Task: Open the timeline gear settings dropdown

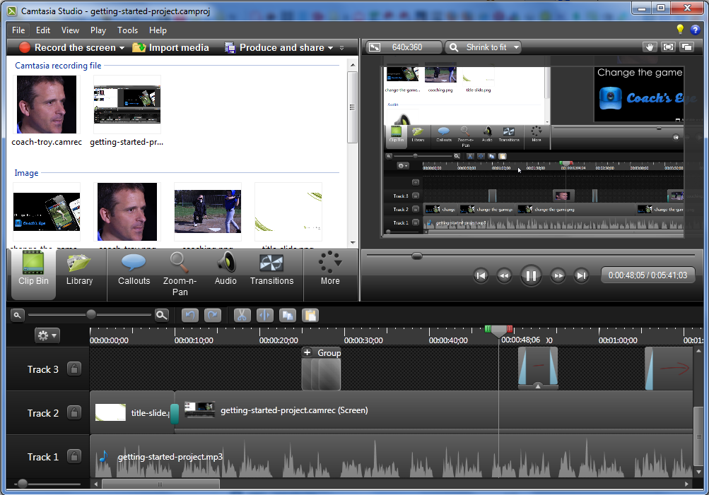Action: (47, 335)
